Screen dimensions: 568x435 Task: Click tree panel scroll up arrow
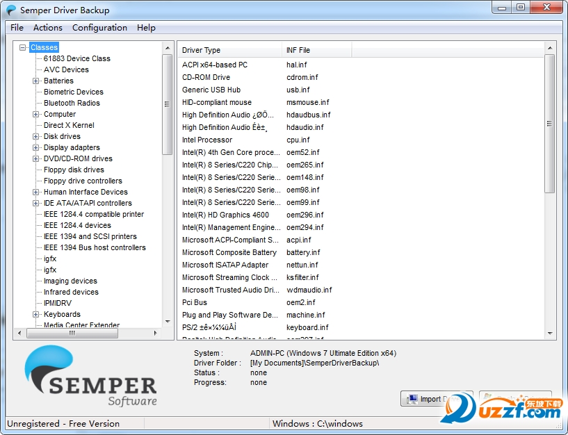168,48
